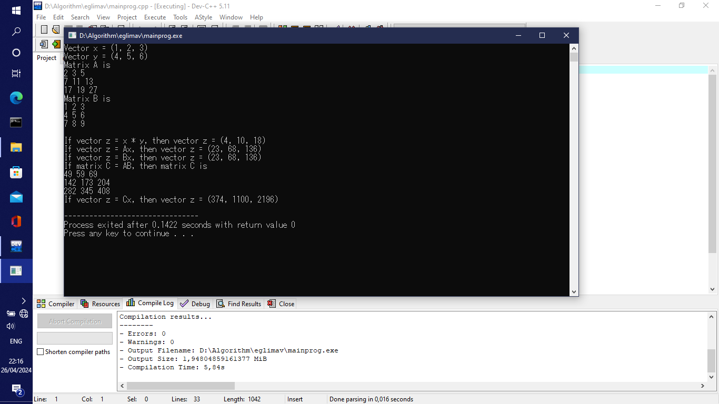The image size is (719, 404).
Task: Click the "Lines: 33" status bar entry
Action: tap(186, 399)
